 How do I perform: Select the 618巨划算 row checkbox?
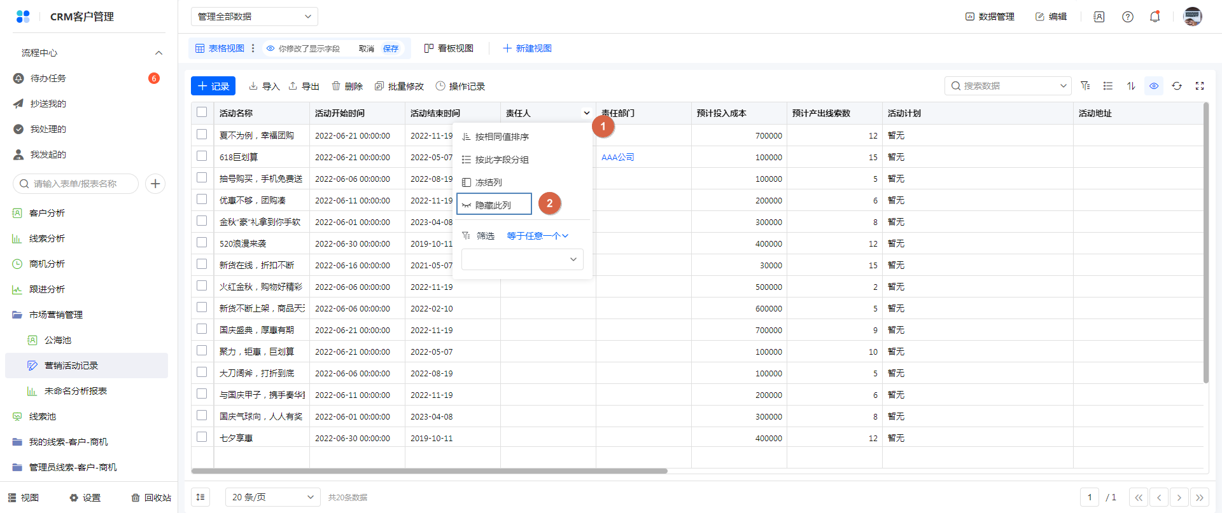202,156
